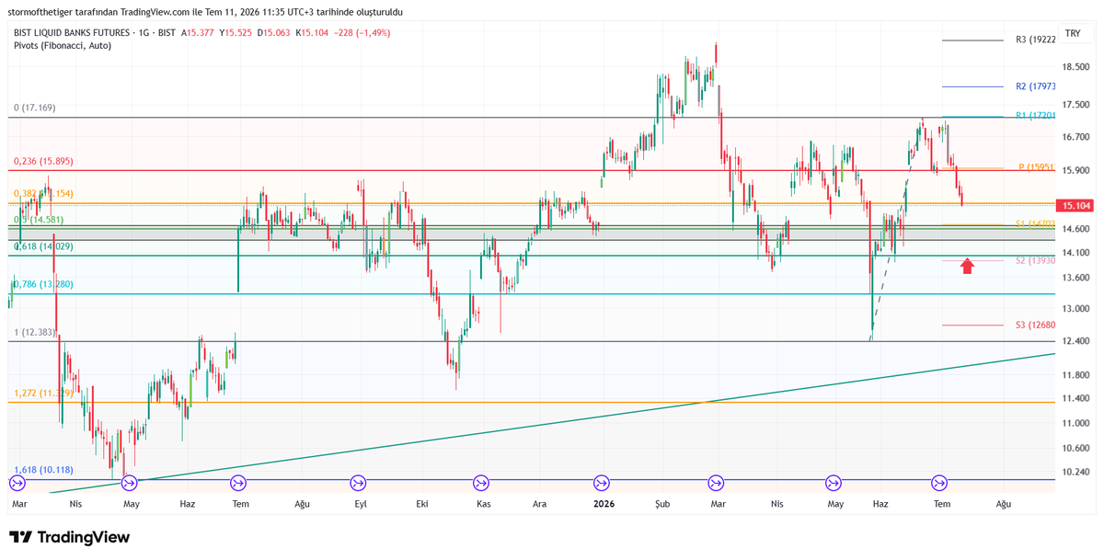1104x560 pixels.
Task: Click the Eki month on time axis
Action: pyautogui.click(x=423, y=504)
